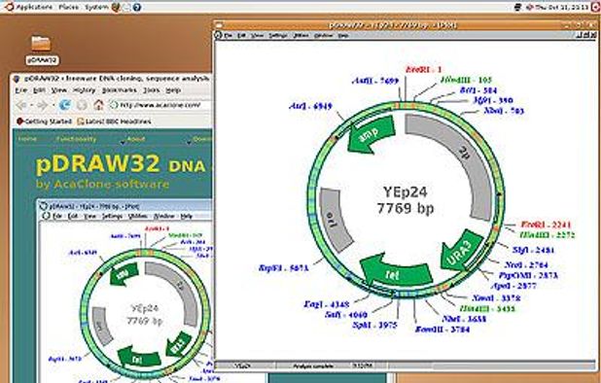This screenshot has height=383, width=601.
Task: Click 'by AcaClone software' text on the web page
Action: coord(102,185)
